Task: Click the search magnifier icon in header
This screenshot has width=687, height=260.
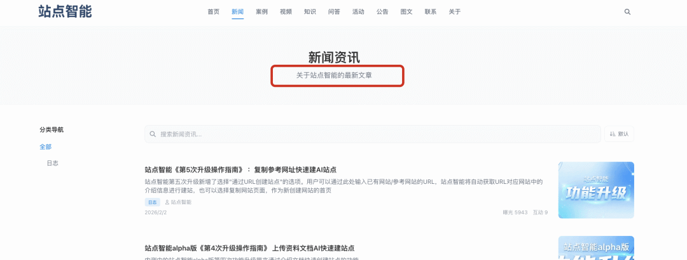Action: pyautogui.click(x=627, y=12)
